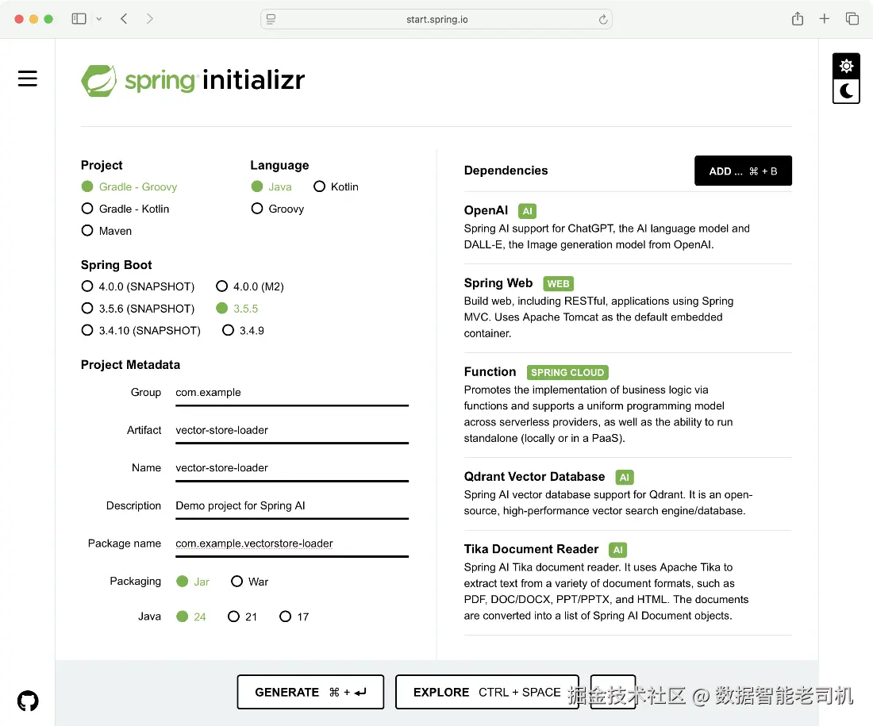This screenshot has width=873, height=726.
Task: Select Gradle - Groovy project
Action: coord(129,186)
